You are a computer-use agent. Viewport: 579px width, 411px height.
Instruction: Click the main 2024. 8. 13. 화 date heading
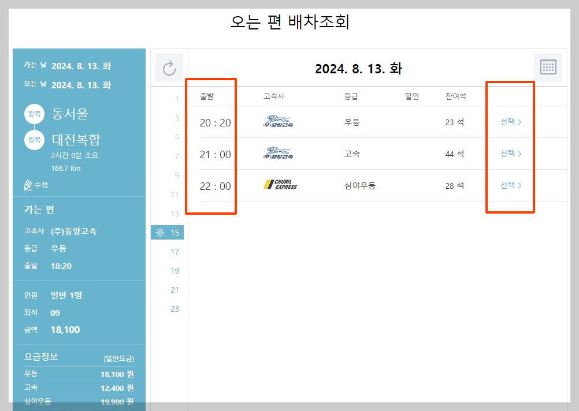click(x=358, y=69)
